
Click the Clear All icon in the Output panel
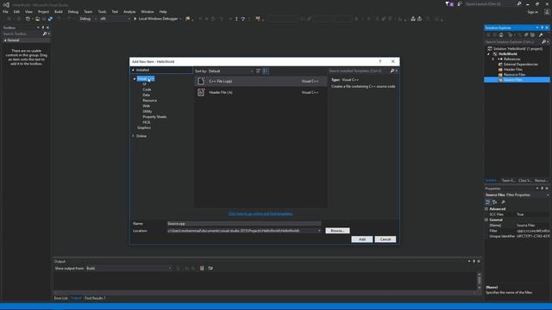click(202, 268)
